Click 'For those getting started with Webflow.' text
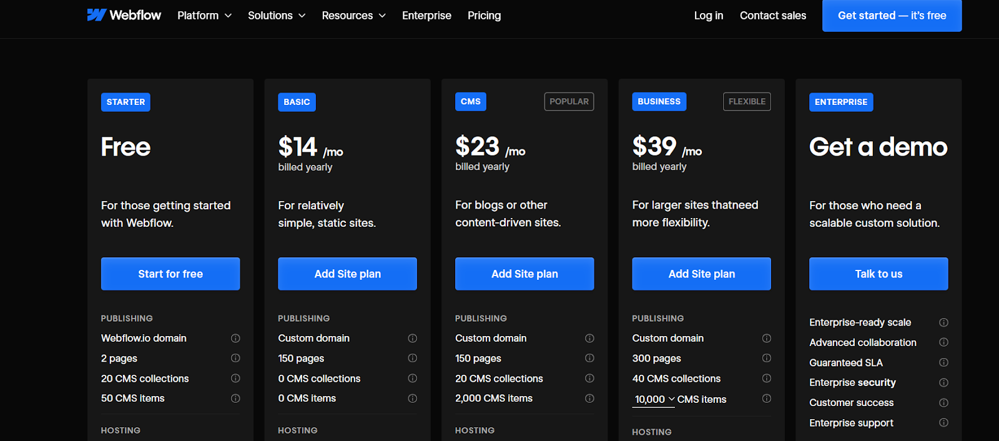The image size is (999, 441). (x=166, y=214)
